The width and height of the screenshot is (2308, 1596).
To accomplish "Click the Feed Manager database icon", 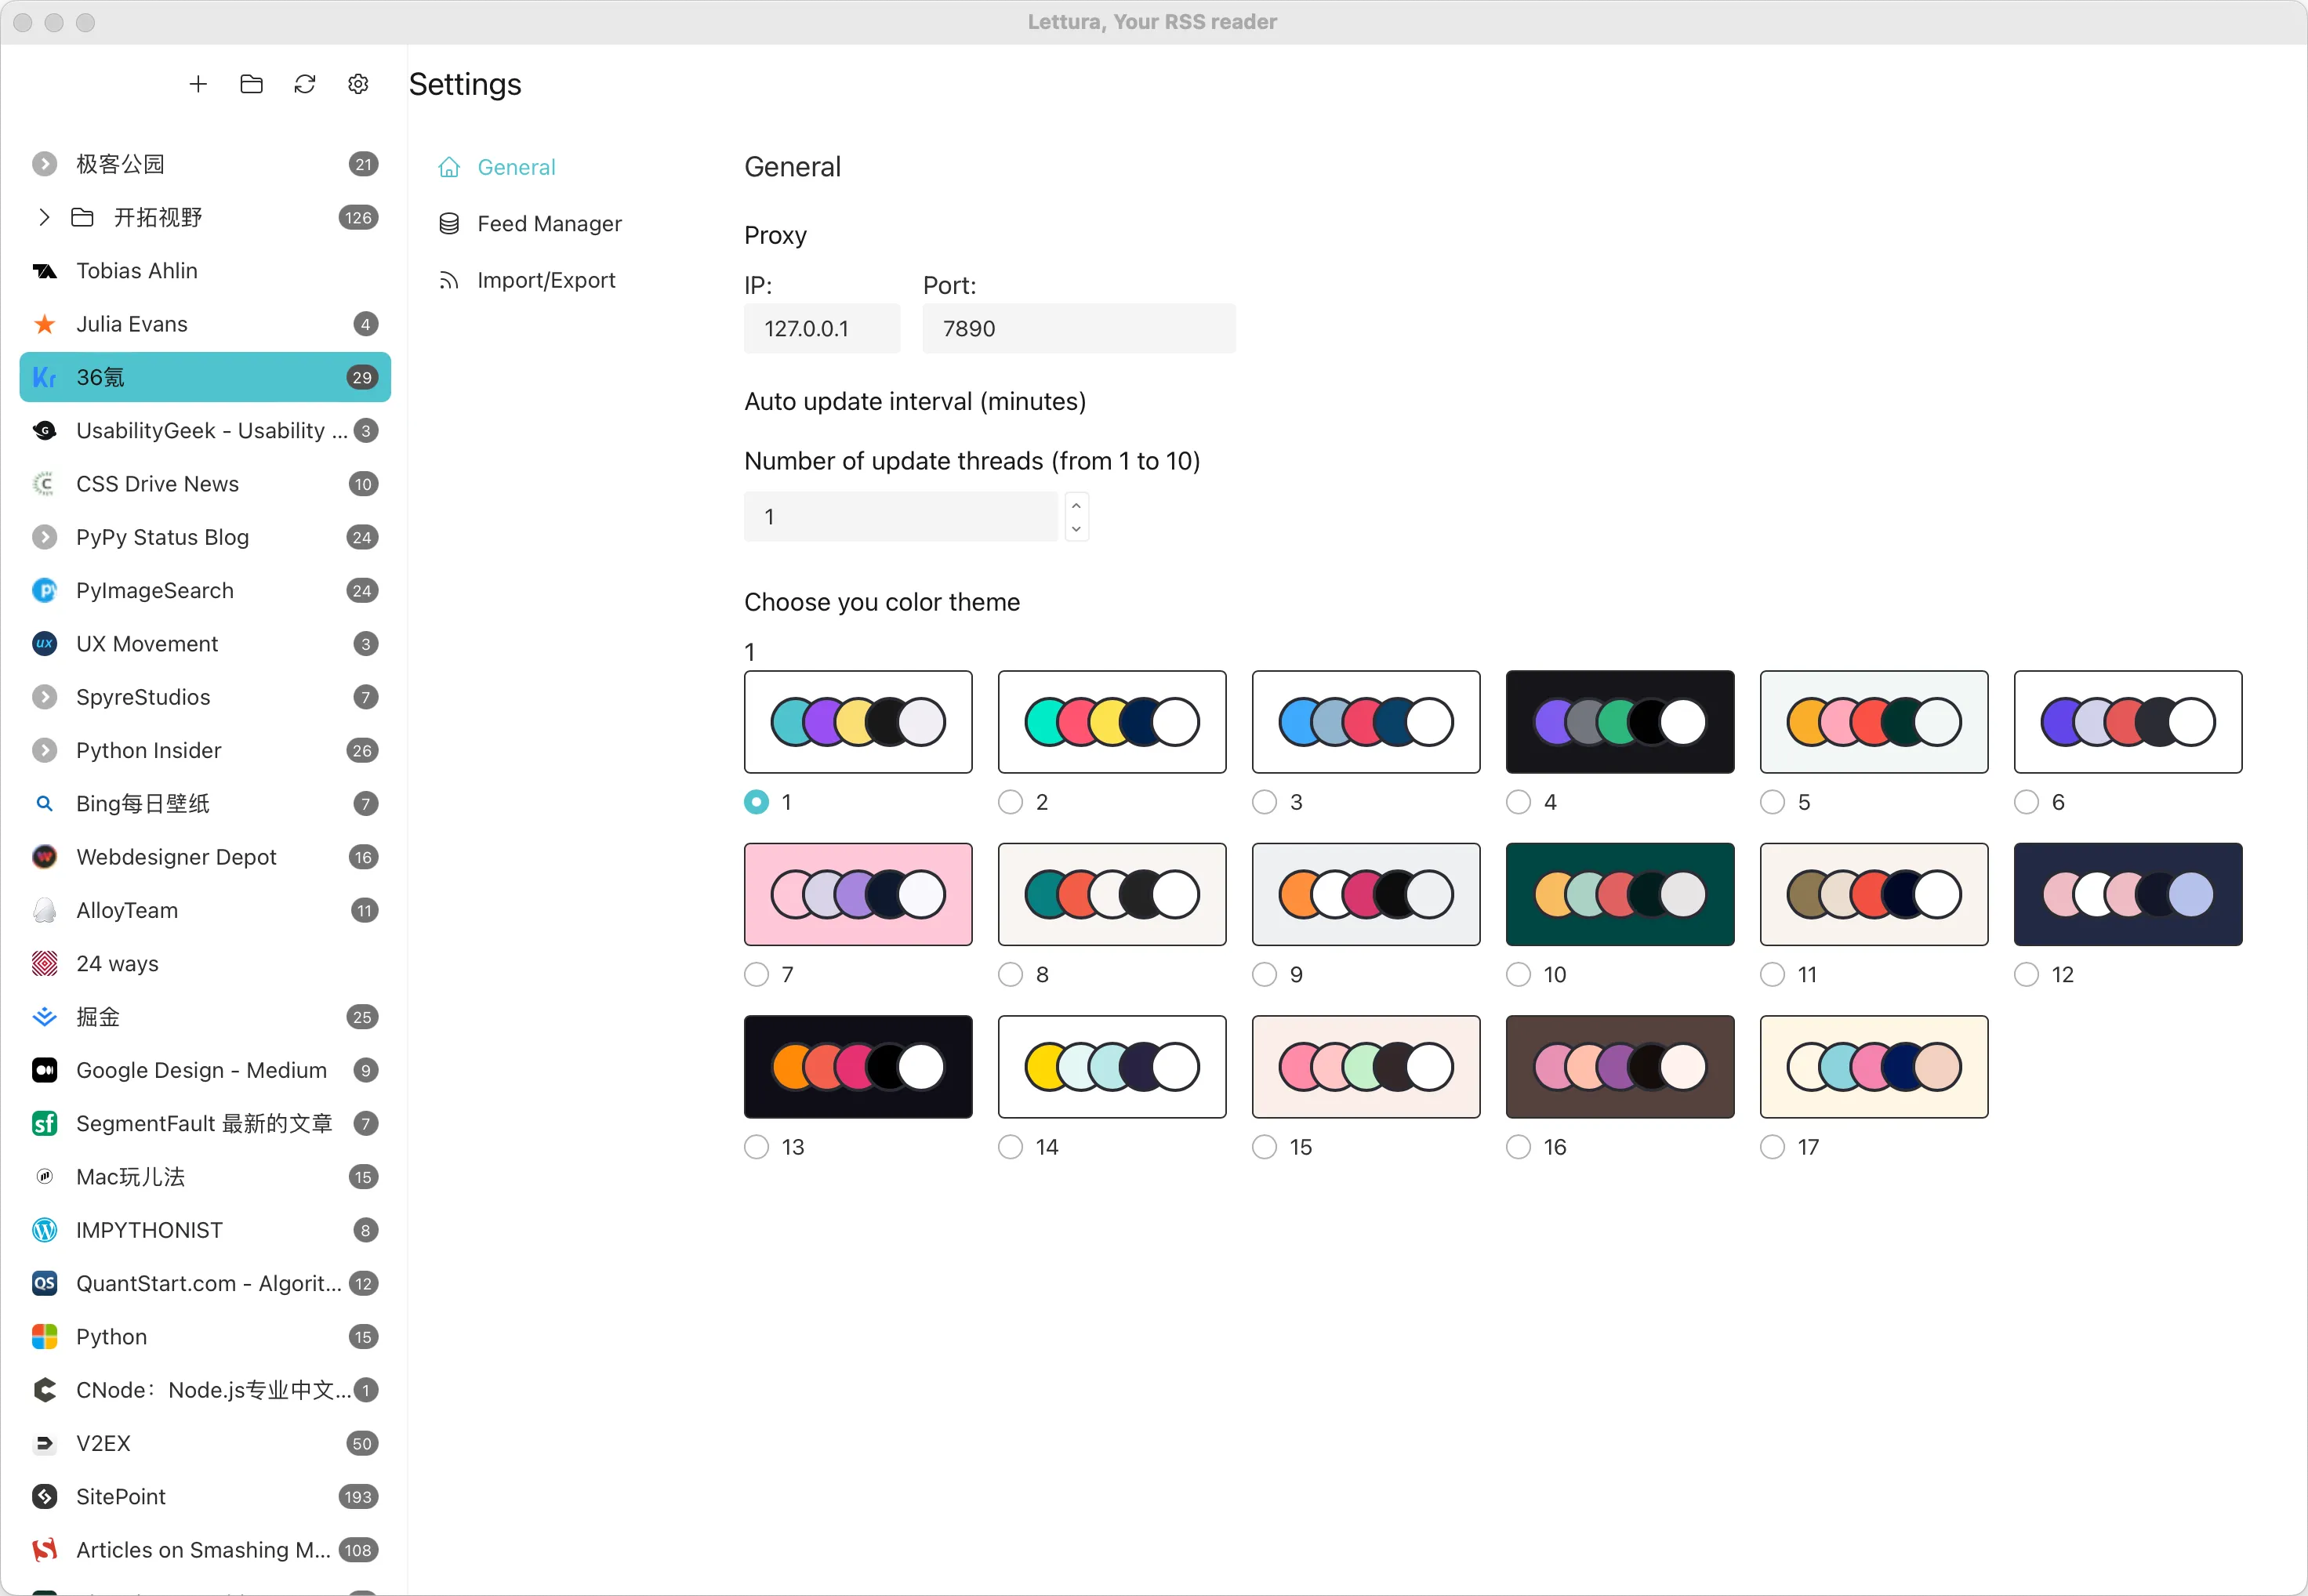I will (x=449, y=224).
